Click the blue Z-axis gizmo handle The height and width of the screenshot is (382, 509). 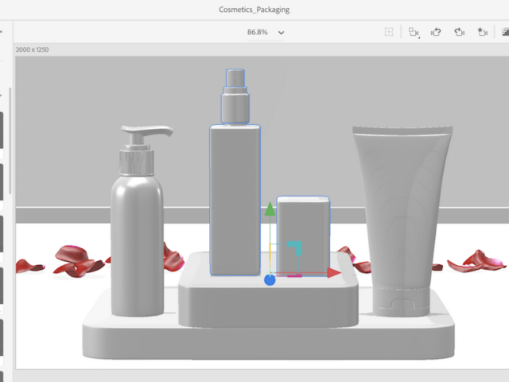pyautogui.click(x=270, y=279)
